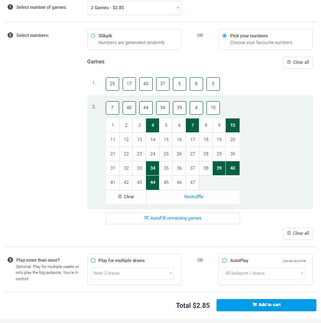The image size is (321, 323).
Task: Click the trash icon beside Clear in grid
Action: point(120,197)
